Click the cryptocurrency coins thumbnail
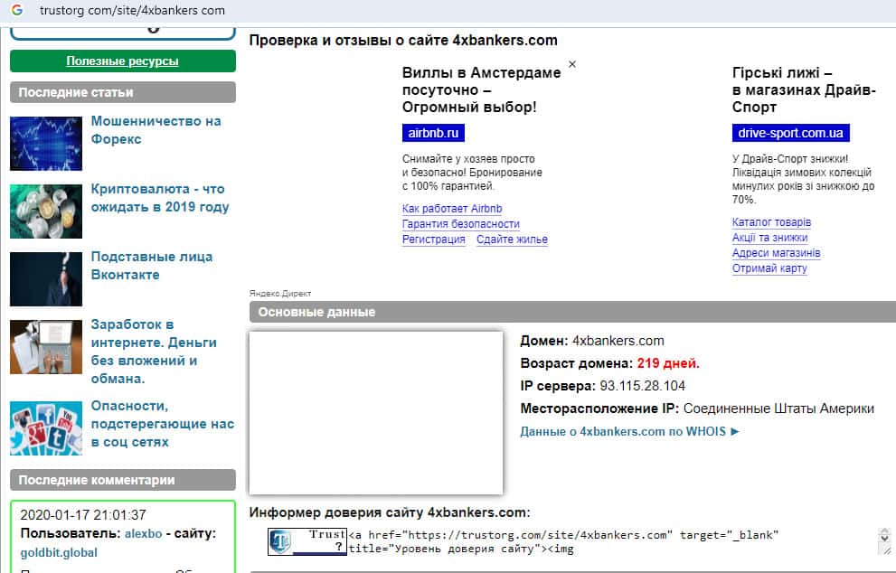This screenshot has width=896, height=573. pos(46,211)
